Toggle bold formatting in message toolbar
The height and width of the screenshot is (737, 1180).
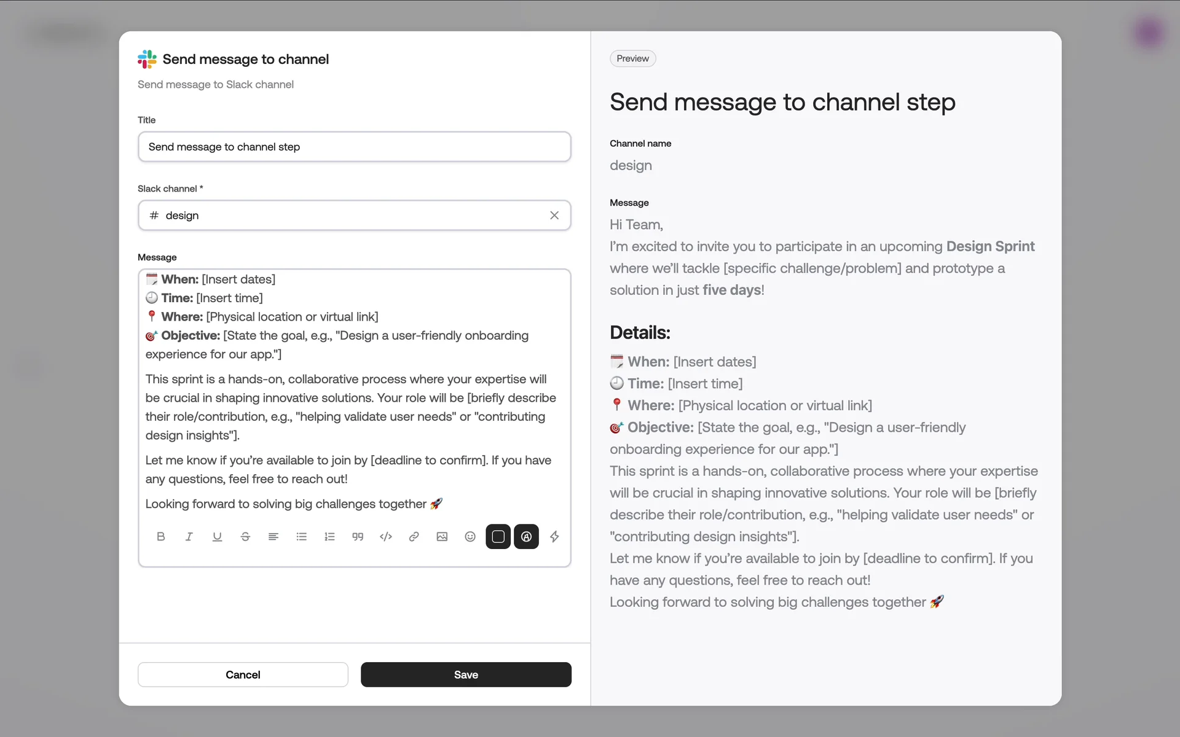(161, 536)
